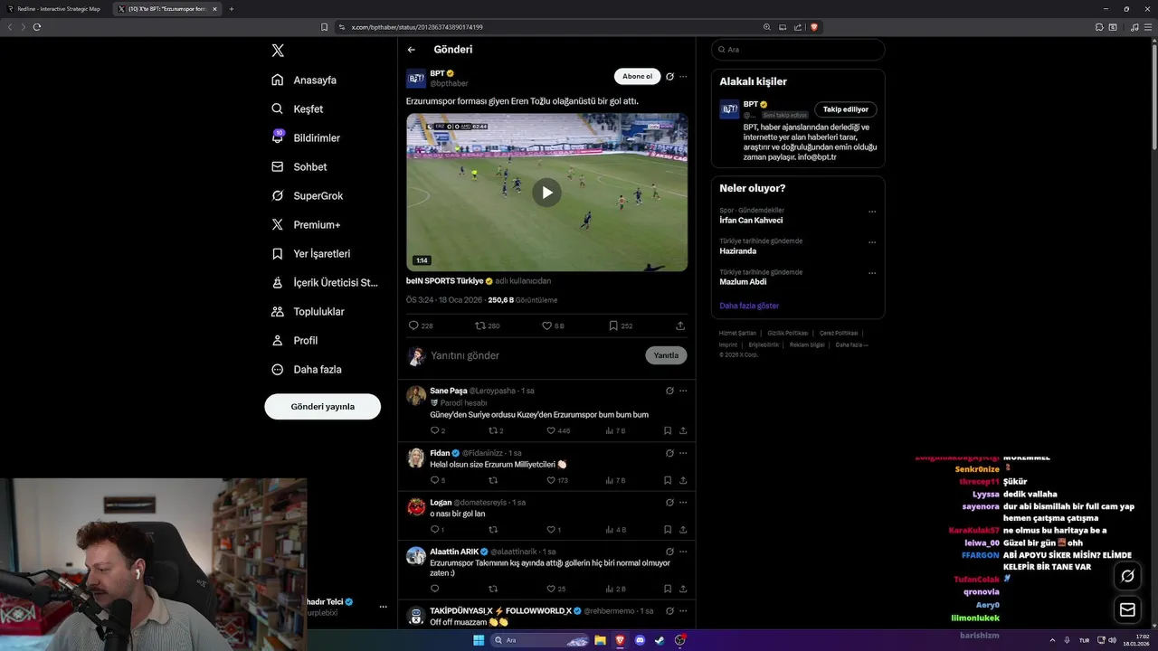Screen dimensions: 1158x651
Task: Open İrfan Can Kahveci trend
Action: pos(751,221)
